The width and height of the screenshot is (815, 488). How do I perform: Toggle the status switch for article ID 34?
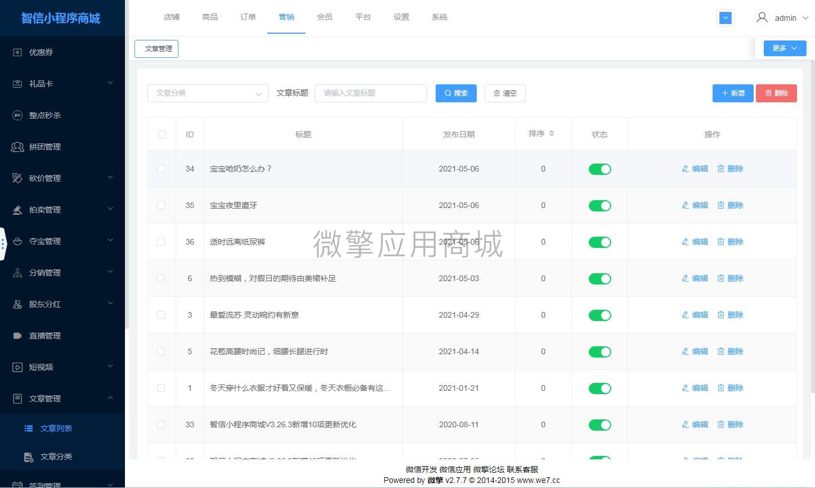tap(599, 169)
